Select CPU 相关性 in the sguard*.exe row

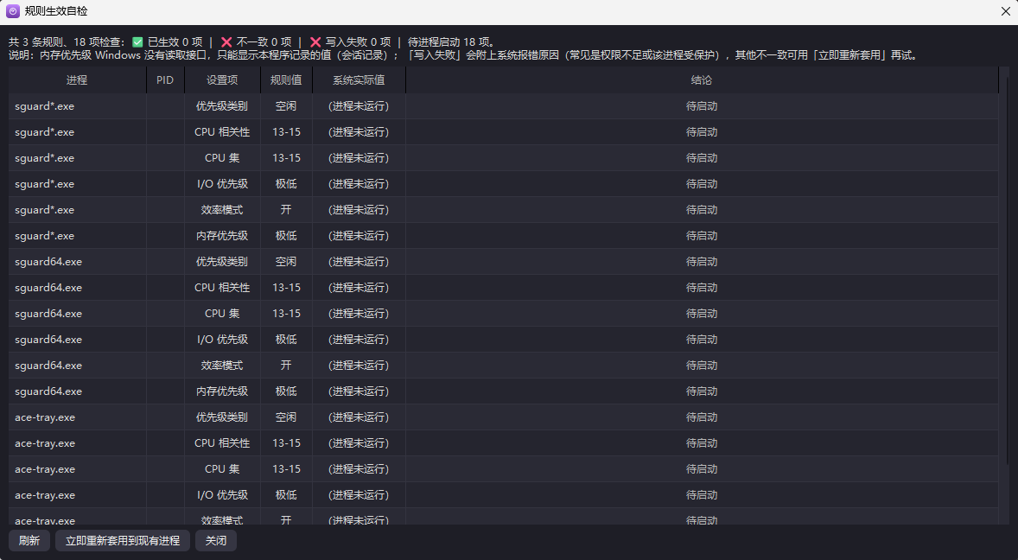point(222,131)
